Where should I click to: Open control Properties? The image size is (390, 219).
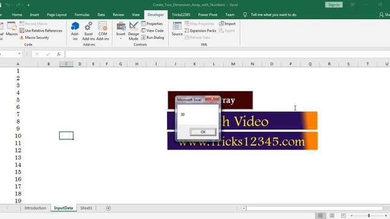point(152,24)
